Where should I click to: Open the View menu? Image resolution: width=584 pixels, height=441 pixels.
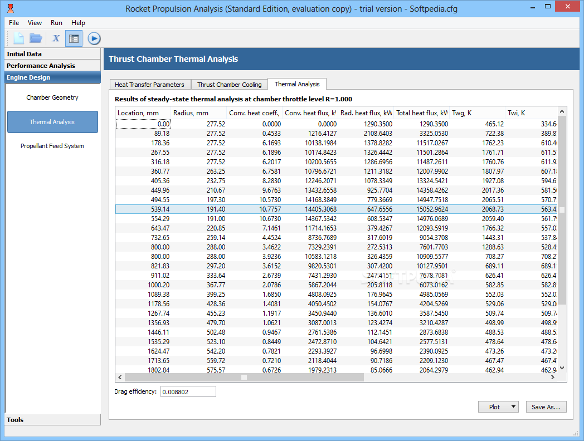point(35,23)
